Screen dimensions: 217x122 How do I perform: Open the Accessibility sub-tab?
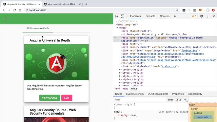195,94
